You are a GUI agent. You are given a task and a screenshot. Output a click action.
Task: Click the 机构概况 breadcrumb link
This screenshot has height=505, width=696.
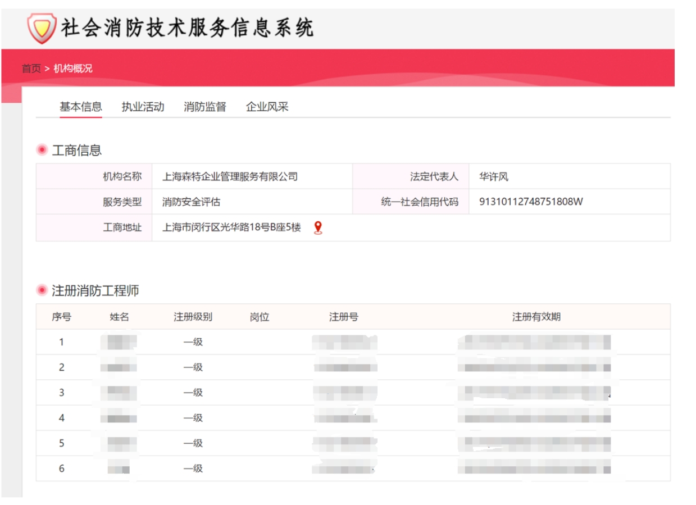[x=73, y=69]
